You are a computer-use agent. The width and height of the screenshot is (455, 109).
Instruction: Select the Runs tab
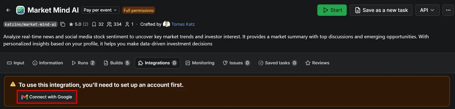pos(83,63)
